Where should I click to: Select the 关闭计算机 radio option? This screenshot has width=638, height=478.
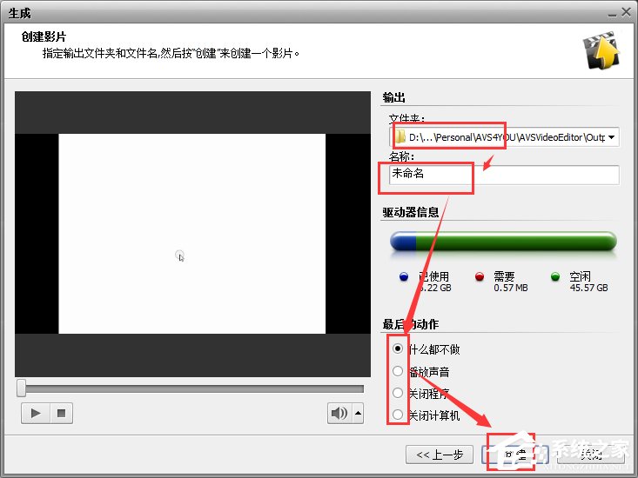398,415
